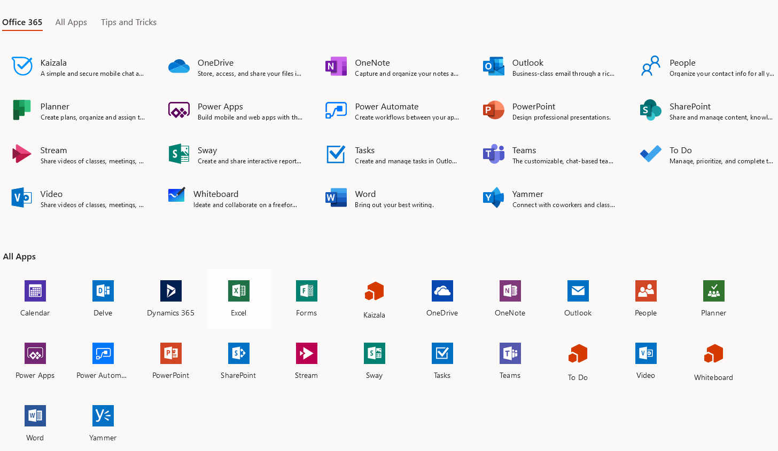Open the Video tile in All Apps
The image size is (778, 451).
pyautogui.click(x=646, y=361)
